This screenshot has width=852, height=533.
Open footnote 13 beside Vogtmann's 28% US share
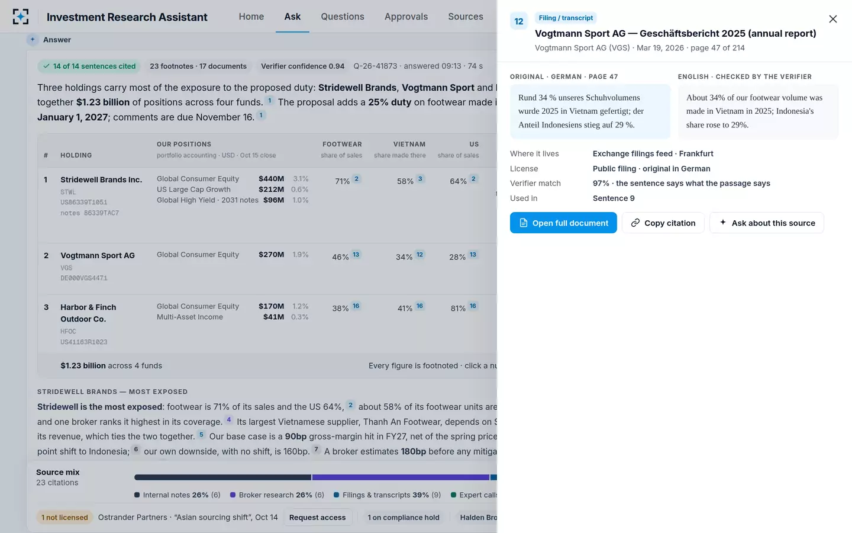pyautogui.click(x=473, y=255)
